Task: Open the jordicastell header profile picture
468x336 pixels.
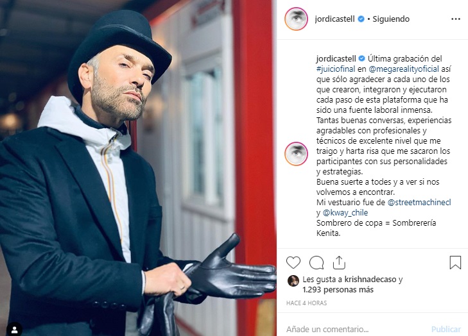Action: [x=296, y=19]
